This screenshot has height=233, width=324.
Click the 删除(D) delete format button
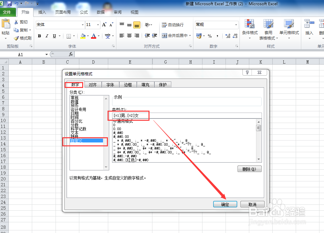click(x=249, y=169)
